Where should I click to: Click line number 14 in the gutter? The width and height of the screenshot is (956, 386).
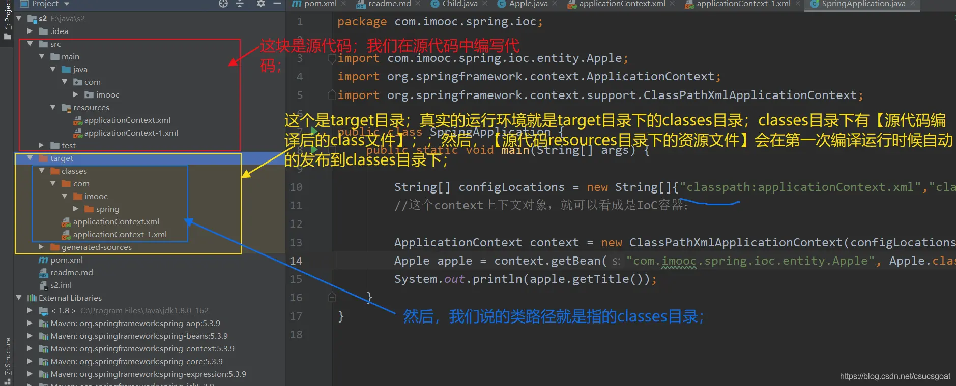pos(296,261)
